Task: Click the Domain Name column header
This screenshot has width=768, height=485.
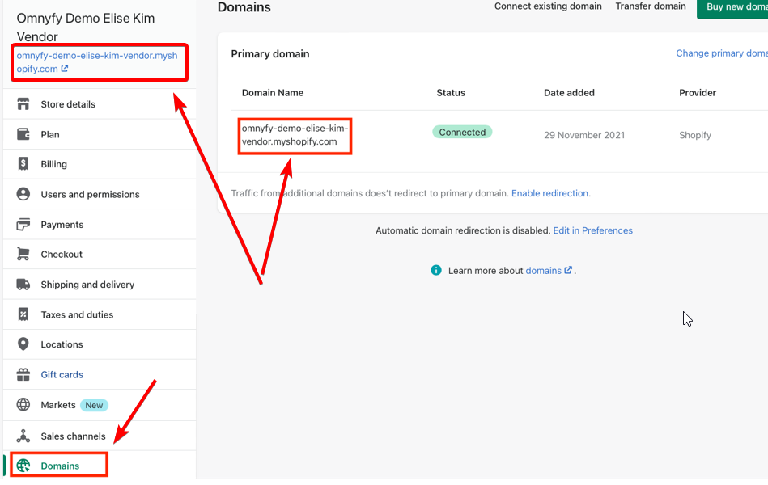Action: (x=273, y=92)
